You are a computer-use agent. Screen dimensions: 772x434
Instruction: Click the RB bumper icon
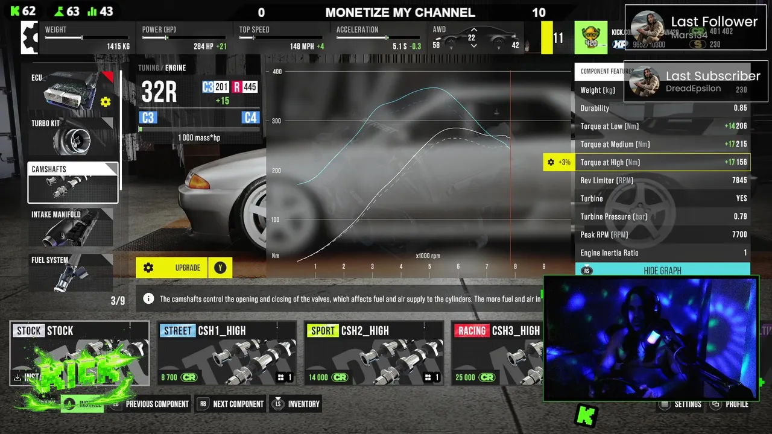[203, 404]
